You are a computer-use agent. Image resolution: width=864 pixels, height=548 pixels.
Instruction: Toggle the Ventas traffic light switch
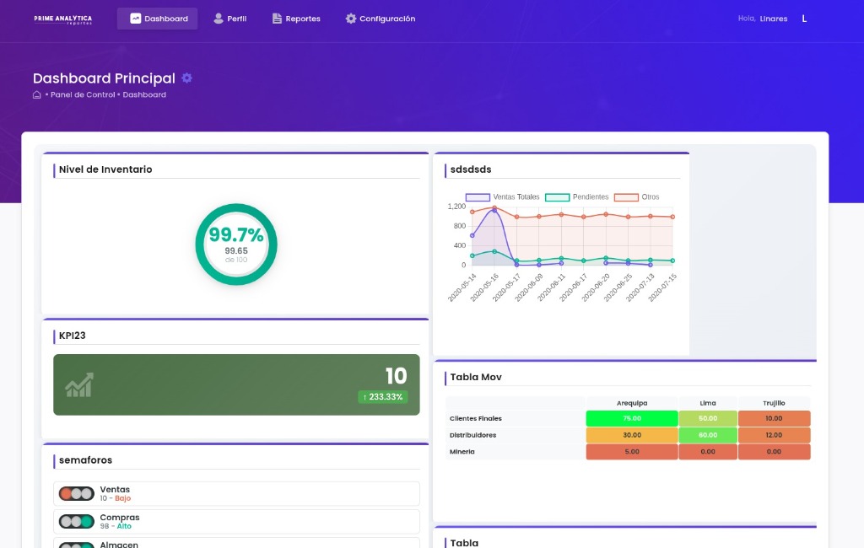tap(76, 493)
